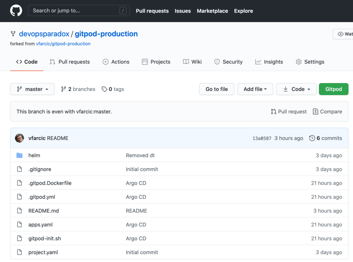Viewport: 353px width, 262px height.
Task: Expand the Code download dropdown
Action: 296,89
